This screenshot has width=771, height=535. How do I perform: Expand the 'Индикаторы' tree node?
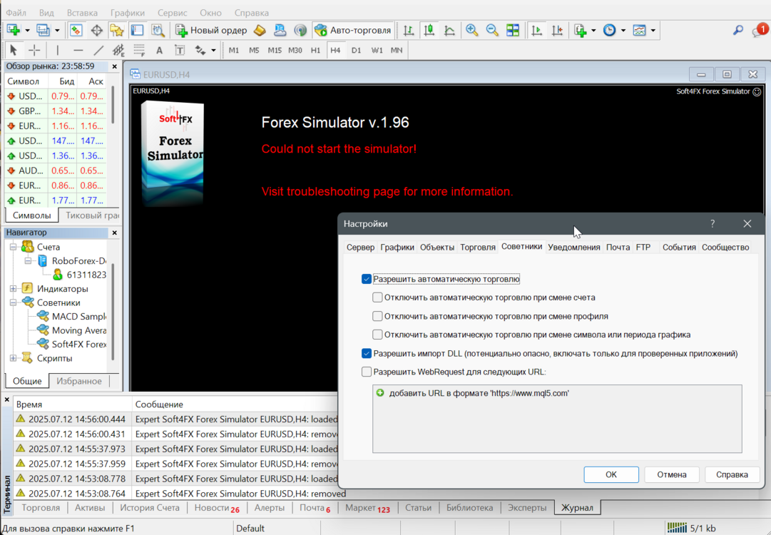pos(14,289)
